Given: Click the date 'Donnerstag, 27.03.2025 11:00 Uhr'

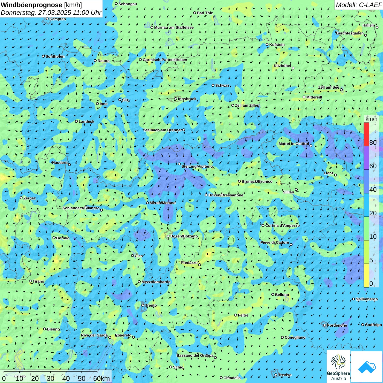Looking at the screenshot, I should point(51,13).
